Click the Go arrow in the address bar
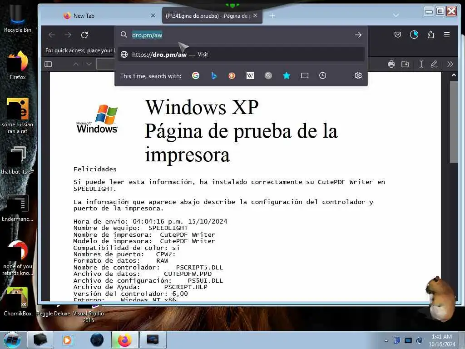 [358, 35]
